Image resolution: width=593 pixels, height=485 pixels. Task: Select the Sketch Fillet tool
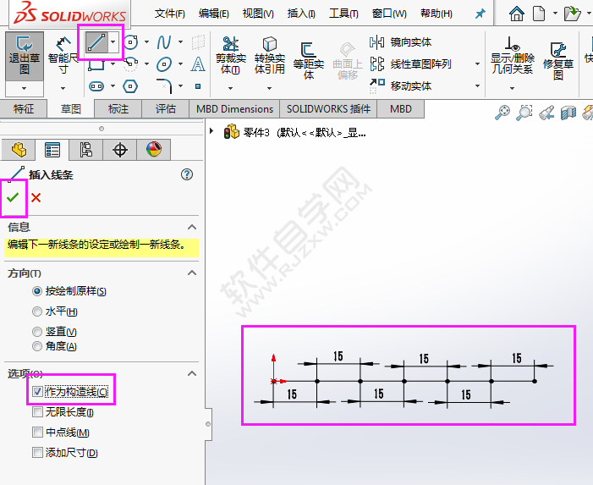tap(164, 85)
